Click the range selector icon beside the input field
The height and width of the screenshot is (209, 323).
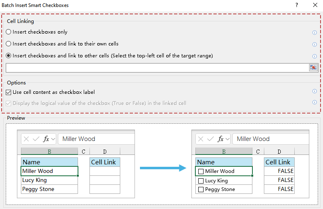313,68
